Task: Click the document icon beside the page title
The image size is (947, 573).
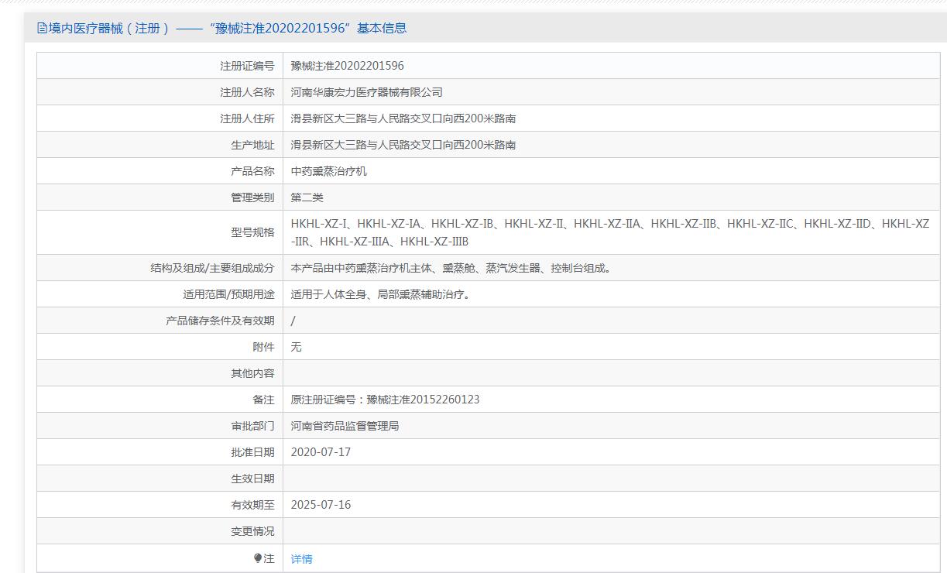Action: coord(42,29)
